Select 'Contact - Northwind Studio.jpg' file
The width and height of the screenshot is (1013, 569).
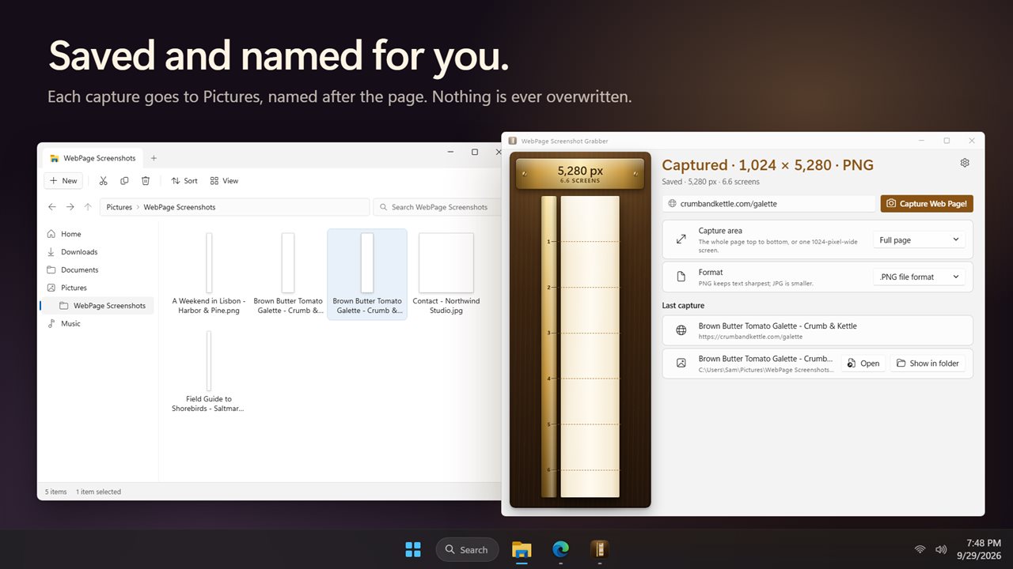pos(446,273)
